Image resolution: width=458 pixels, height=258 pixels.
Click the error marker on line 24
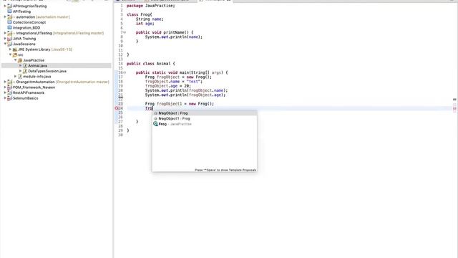point(116,108)
